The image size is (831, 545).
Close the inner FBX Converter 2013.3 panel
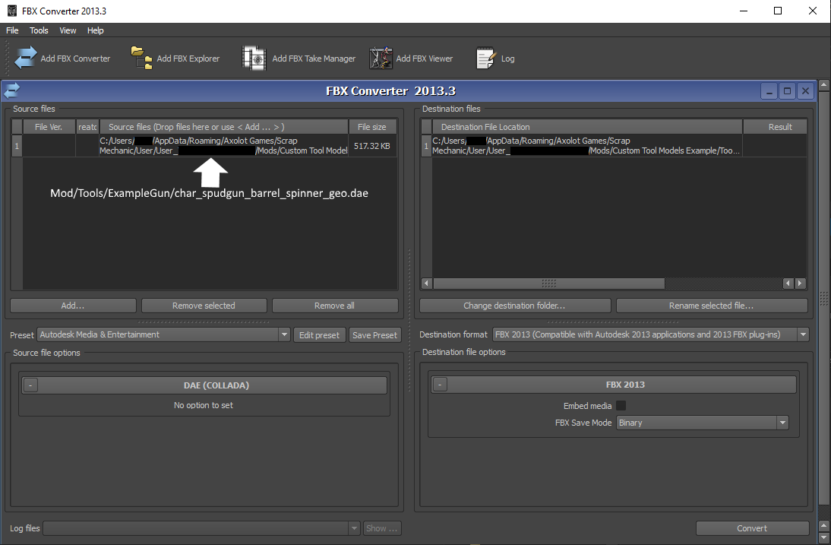[805, 91]
